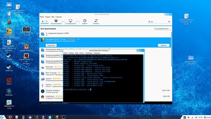Select the CoreBreach list entry
This screenshot has width=211, height=119.
coord(51,97)
